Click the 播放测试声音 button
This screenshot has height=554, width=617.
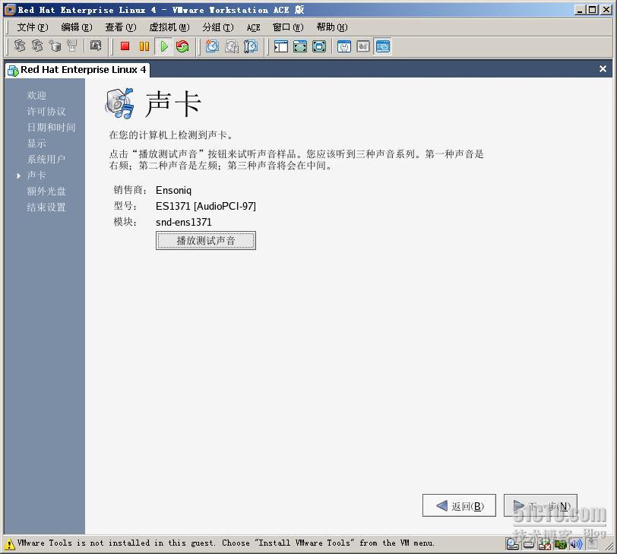206,240
